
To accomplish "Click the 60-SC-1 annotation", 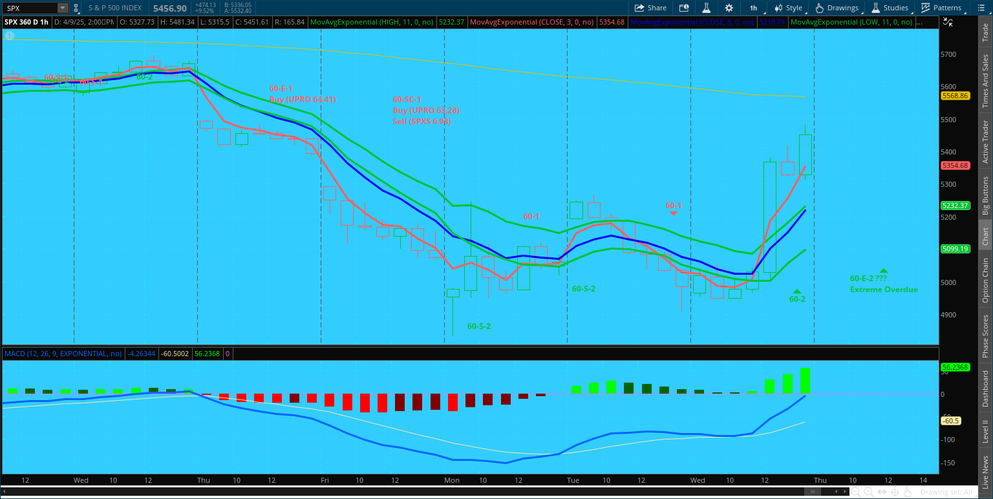I will coord(407,99).
